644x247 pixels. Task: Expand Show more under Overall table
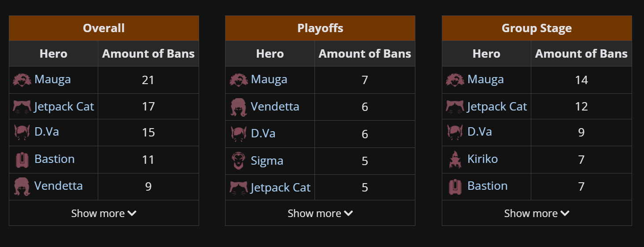coord(104,214)
